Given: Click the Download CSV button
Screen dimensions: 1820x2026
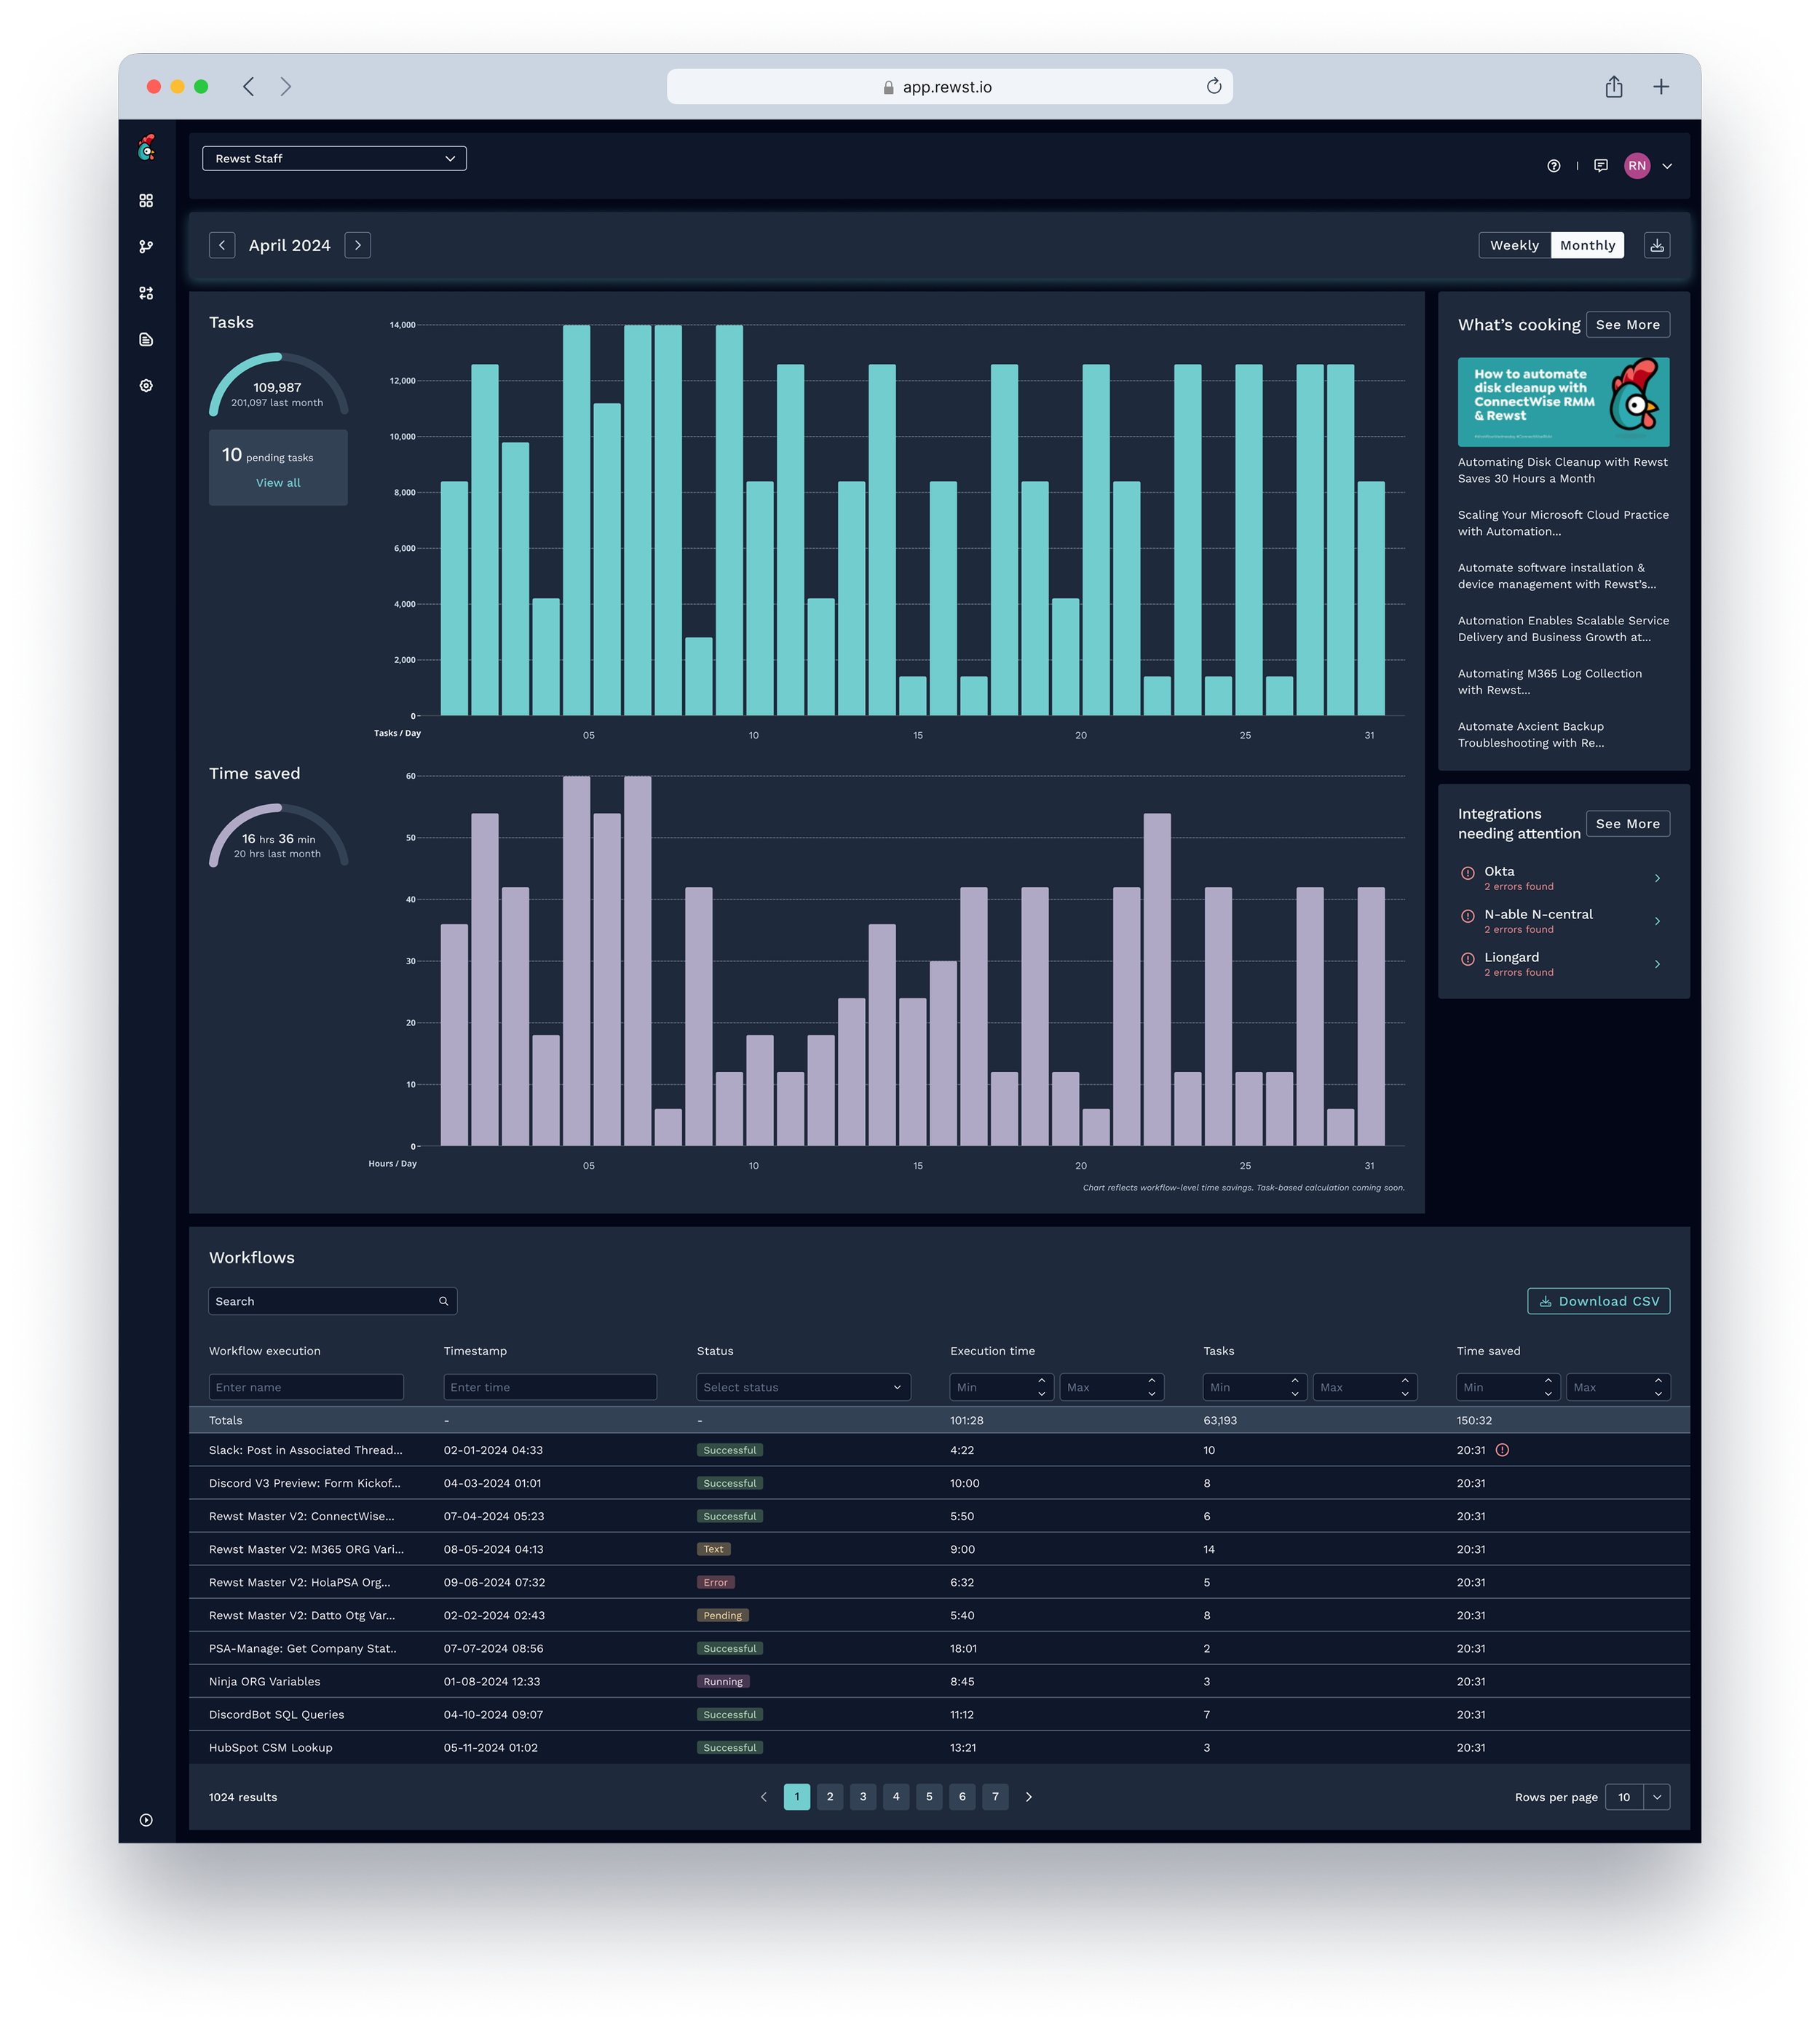Looking at the screenshot, I should (1597, 1300).
